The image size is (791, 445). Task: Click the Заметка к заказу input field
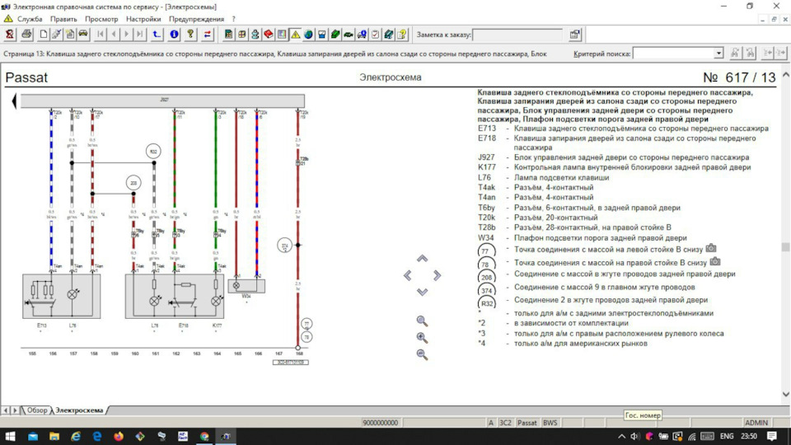[x=517, y=35]
